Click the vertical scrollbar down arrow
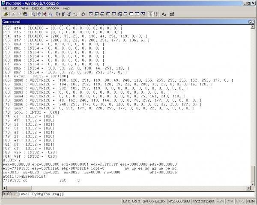The image size is (257, 205). [x=252, y=184]
